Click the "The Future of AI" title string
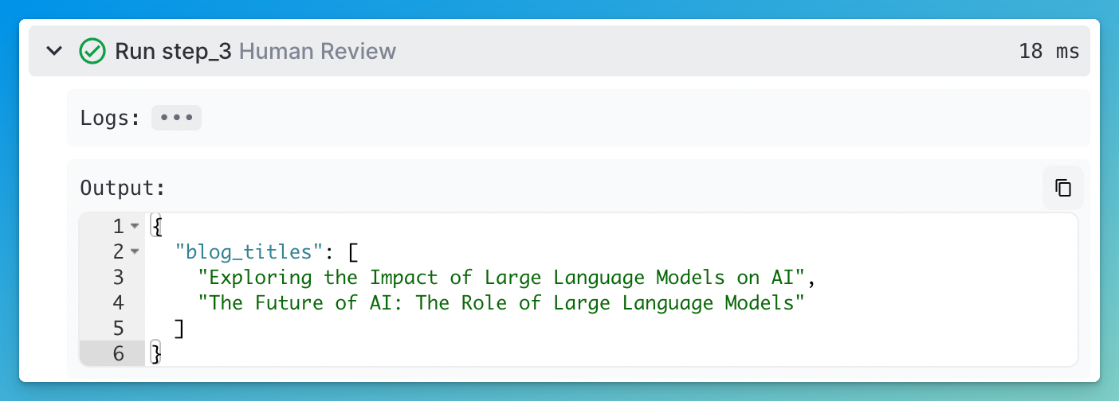The height and width of the screenshot is (401, 1119). (x=504, y=303)
